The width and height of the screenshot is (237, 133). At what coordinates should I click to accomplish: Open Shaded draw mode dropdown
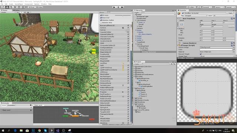click(8, 12)
